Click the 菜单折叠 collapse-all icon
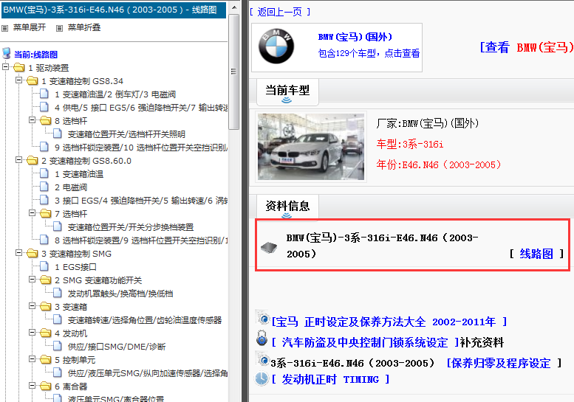The image size is (574, 402). (59, 28)
